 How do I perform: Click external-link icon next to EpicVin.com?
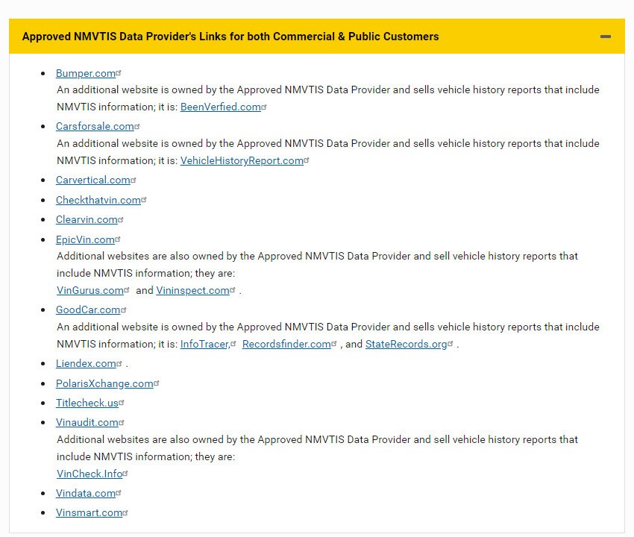point(118,239)
